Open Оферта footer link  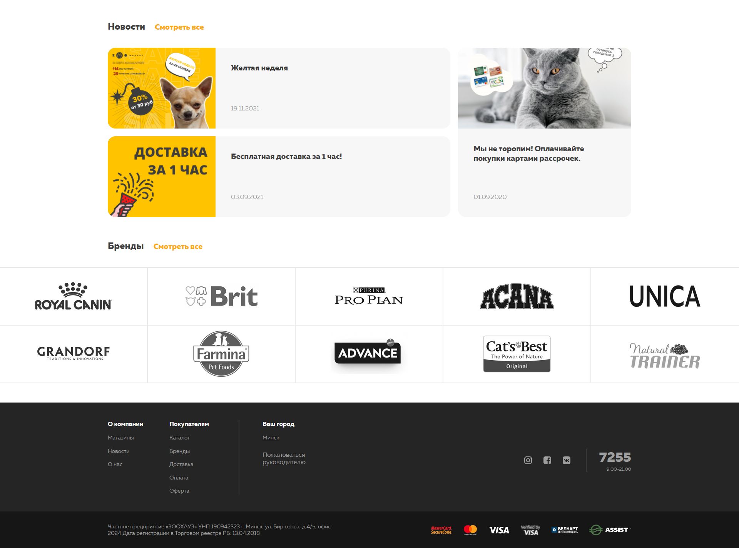coord(179,491)
